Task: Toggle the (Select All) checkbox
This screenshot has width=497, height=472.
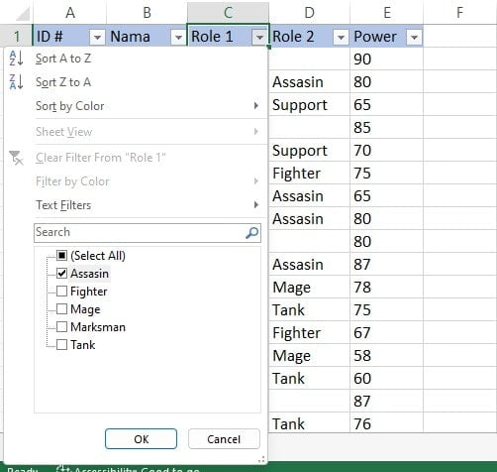Action: click(61, 255)
